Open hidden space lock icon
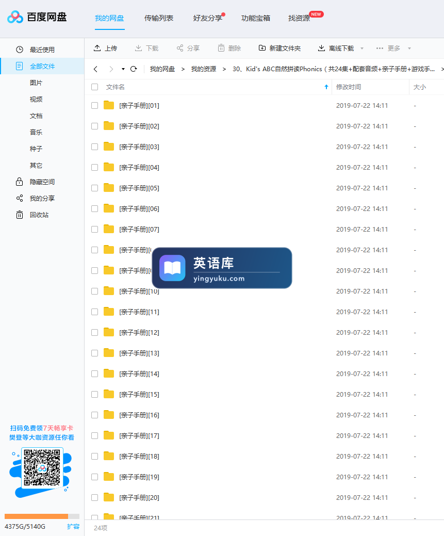This screenshot has width=444, height=536. coord(20,182)
